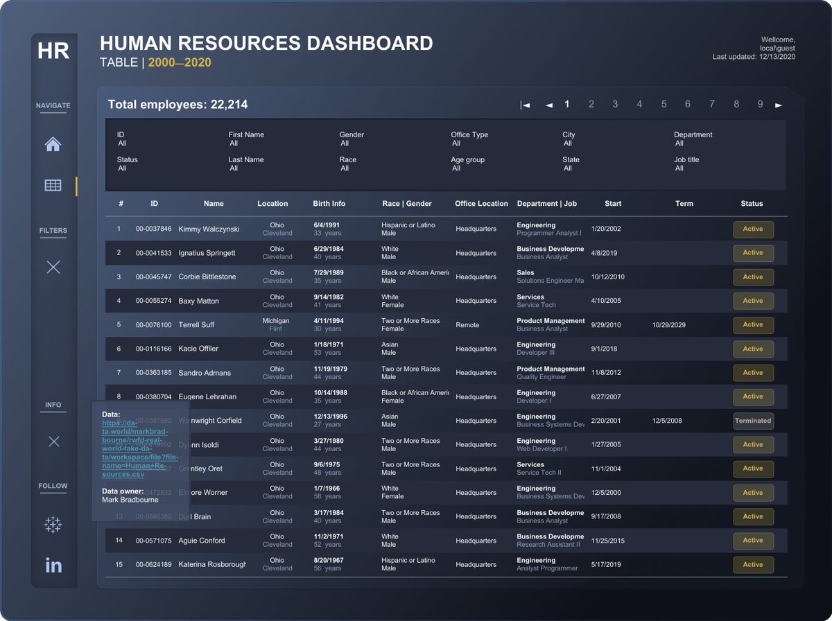Image resolution: width=832 pixels, height=621 pixels.
Task: Select page 3 in pagination
Action: [615, 104]
